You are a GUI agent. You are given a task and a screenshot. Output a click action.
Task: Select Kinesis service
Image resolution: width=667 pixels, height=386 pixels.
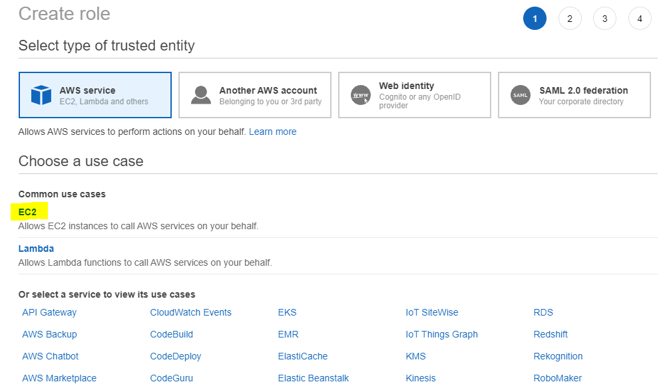tap(421, 378)
